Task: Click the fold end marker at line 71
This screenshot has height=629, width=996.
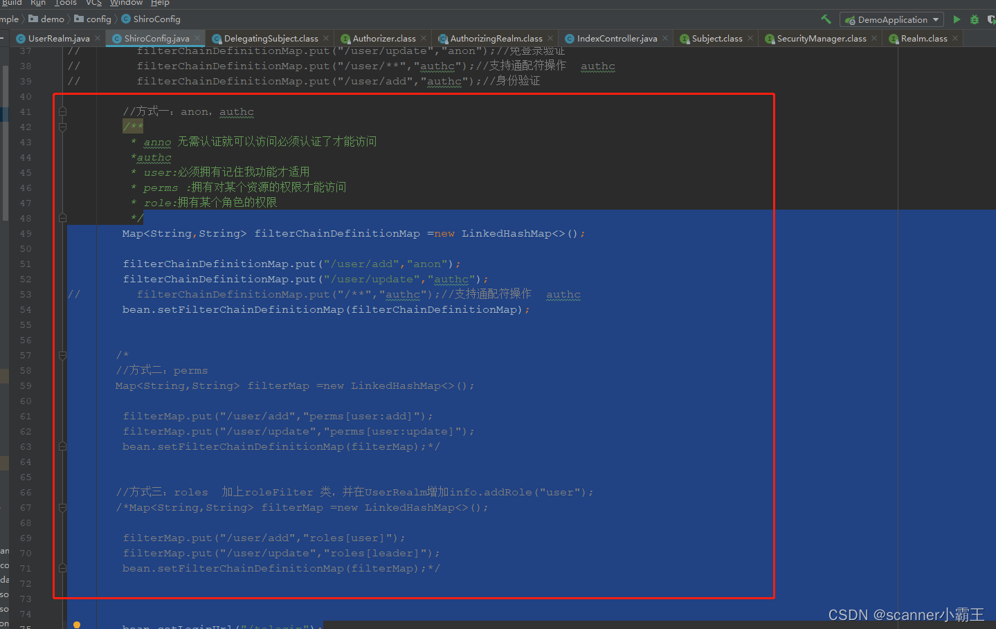Action: pyautogui.click(x=62, y=568)
